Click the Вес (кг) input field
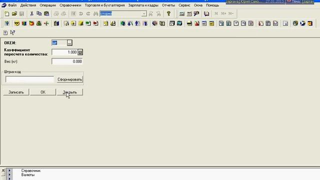This screenshot has width=320, height=180. coord(67,61)
